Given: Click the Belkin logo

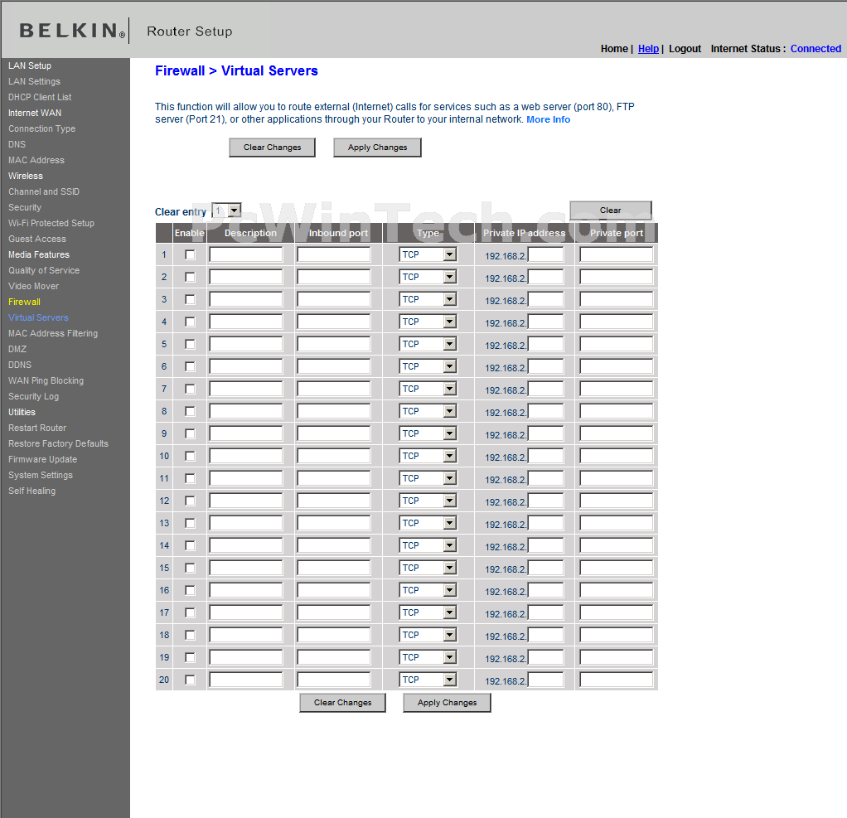Looking at the screenshot, I should tap(72, 31).
